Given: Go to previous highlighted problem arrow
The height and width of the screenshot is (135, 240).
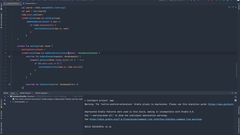Looking at the screenshot, I should click(233, 7).
